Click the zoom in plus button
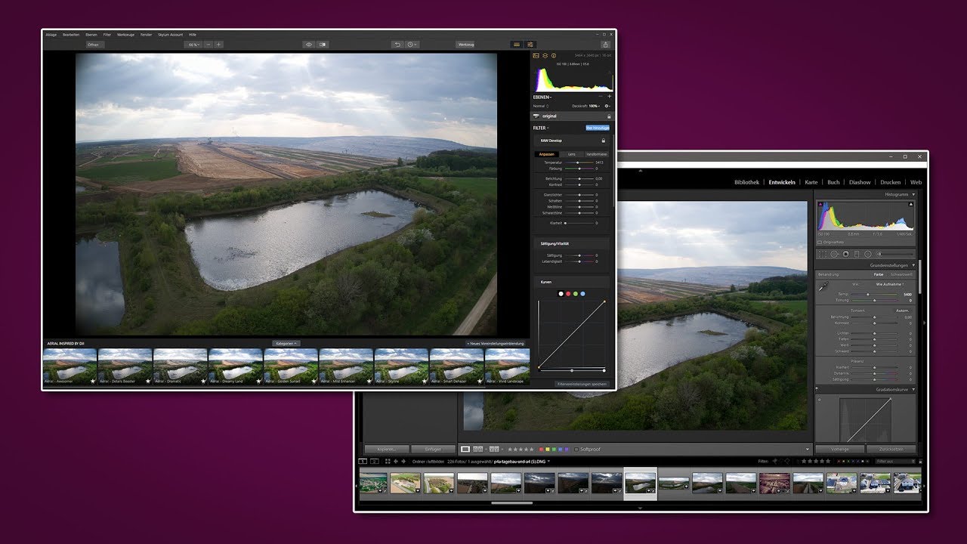 click(x=218, y=45)
